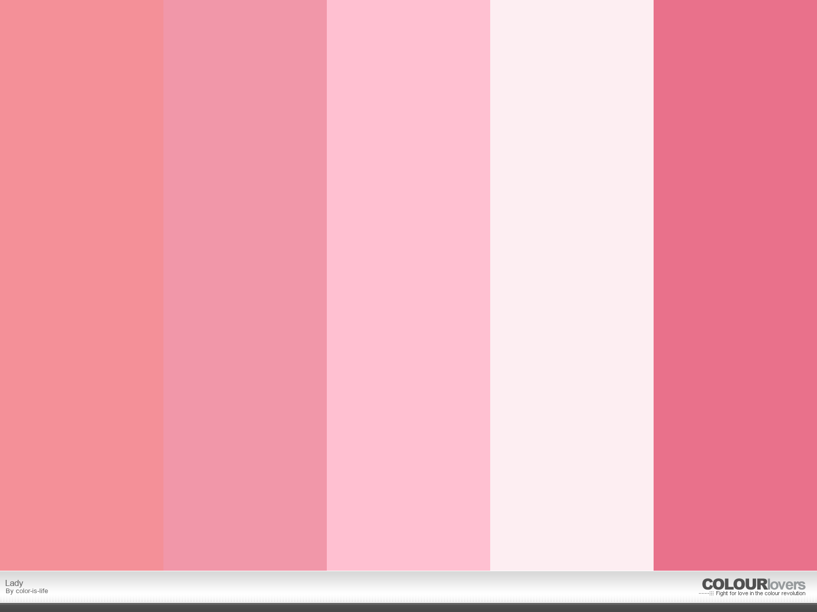Click the gray lovers word in the logo
The image size is (817, 612).
coord(786,584)
